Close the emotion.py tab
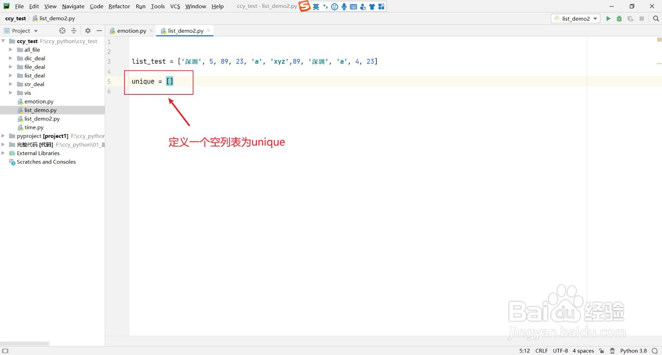 (x=151, y=31)
